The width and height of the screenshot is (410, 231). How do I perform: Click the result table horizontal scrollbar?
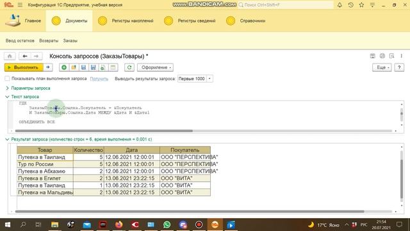coord(190,211)
